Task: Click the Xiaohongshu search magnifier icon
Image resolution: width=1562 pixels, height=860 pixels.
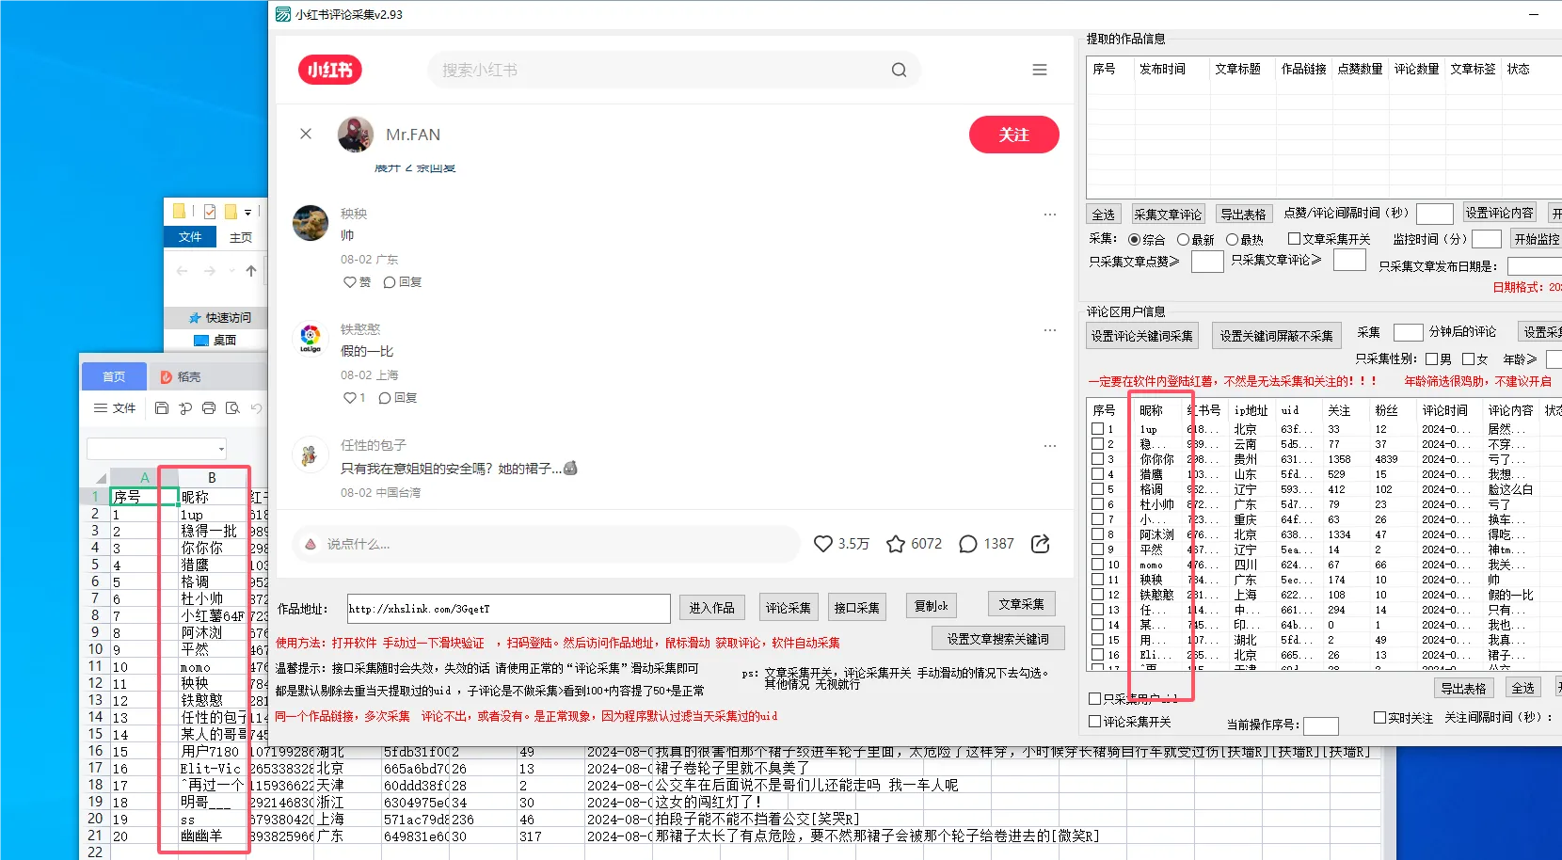Action: [899, 70]
